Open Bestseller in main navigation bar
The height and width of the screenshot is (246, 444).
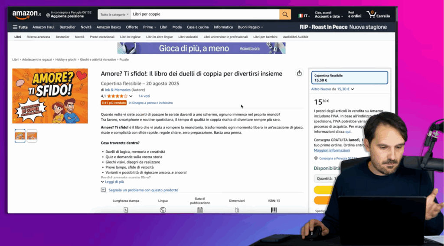click(x=67, y=27)
